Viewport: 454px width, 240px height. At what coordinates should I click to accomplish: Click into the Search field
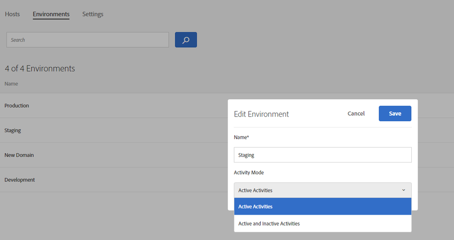tap(87, 40)
